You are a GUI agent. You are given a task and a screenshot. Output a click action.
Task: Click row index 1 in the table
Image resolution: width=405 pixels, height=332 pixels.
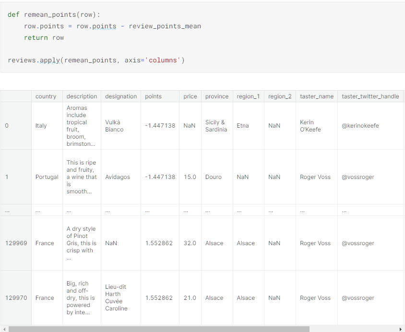coord(7,177)
